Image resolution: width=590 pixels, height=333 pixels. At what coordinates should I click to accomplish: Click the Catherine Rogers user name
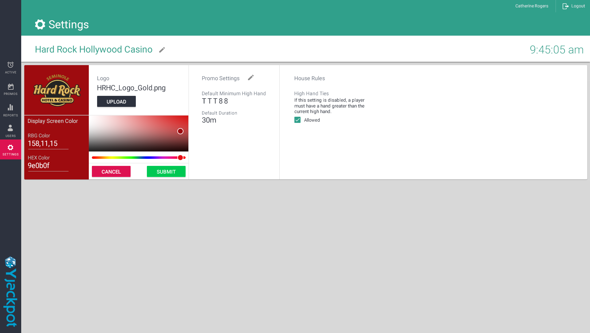[x=532, y=6]
